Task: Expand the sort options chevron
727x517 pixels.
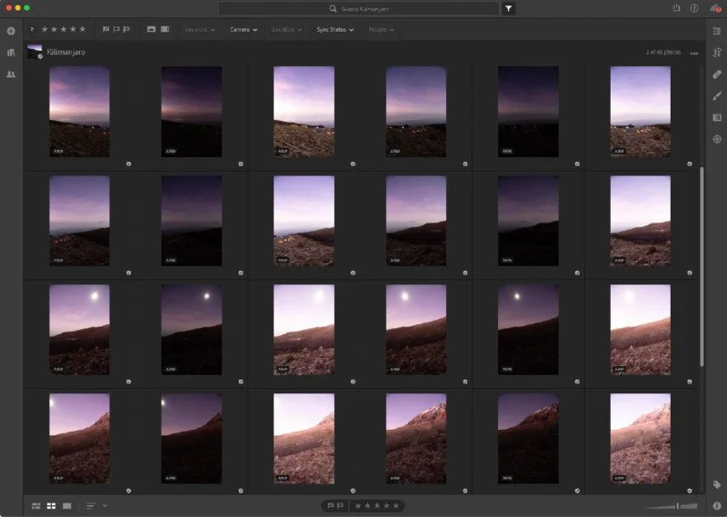Action: 105,505
